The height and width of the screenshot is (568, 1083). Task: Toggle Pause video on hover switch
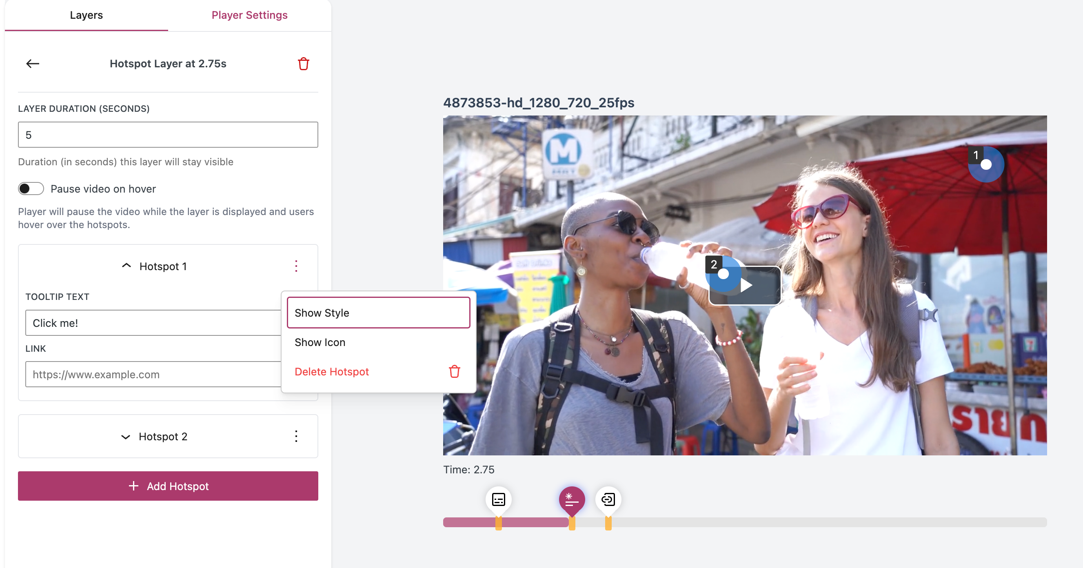(31, 189)
